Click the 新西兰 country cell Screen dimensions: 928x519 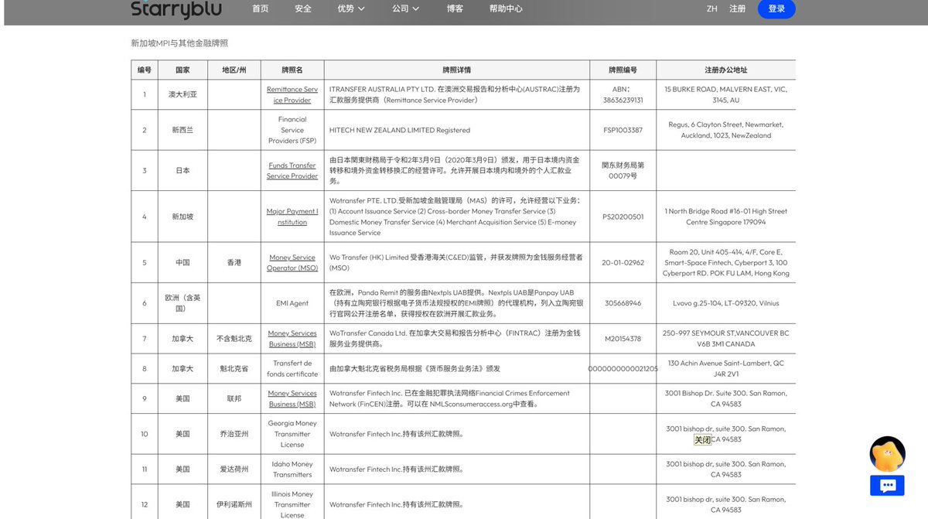(183, 130)
